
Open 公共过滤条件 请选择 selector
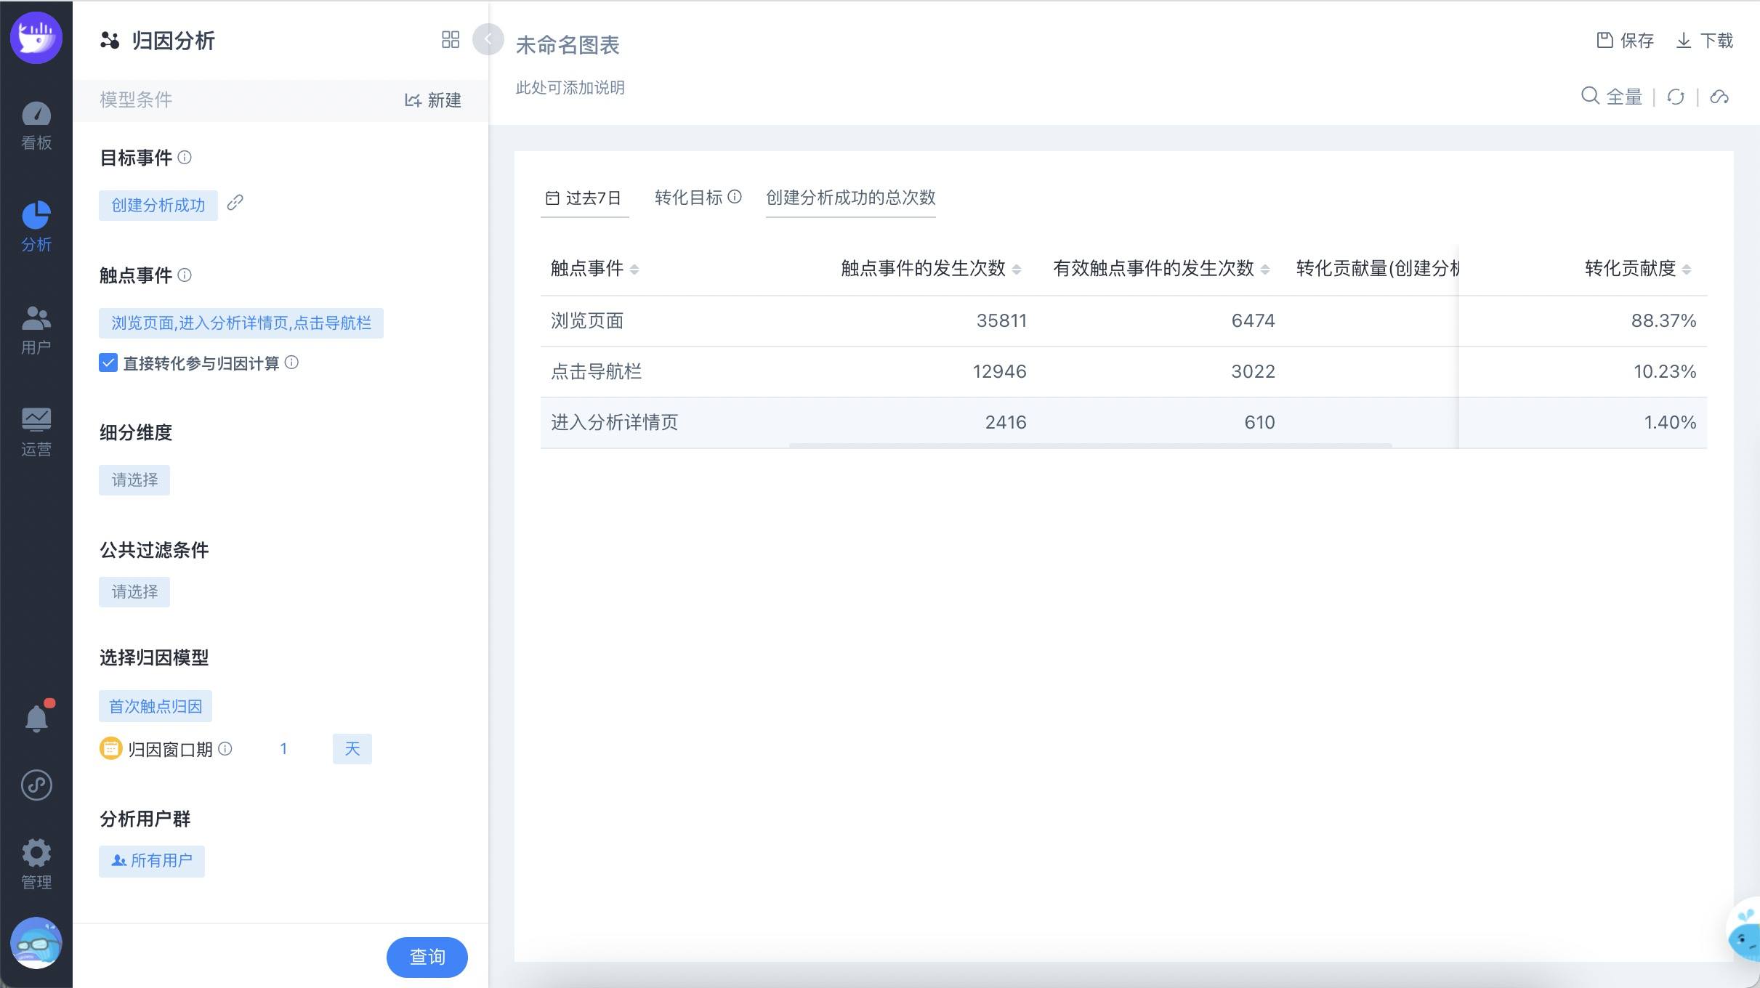(134, 592)
